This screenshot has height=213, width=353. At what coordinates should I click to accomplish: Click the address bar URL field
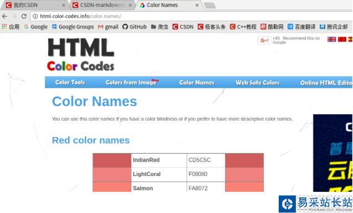coord(191,16)
